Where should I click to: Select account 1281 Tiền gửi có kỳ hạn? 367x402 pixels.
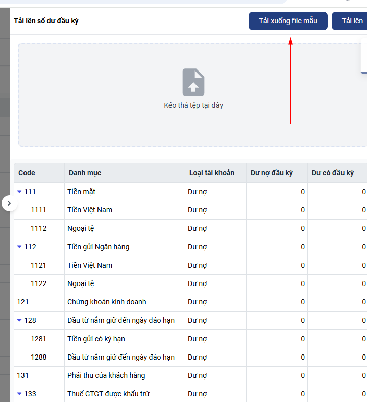coord(96,339)
